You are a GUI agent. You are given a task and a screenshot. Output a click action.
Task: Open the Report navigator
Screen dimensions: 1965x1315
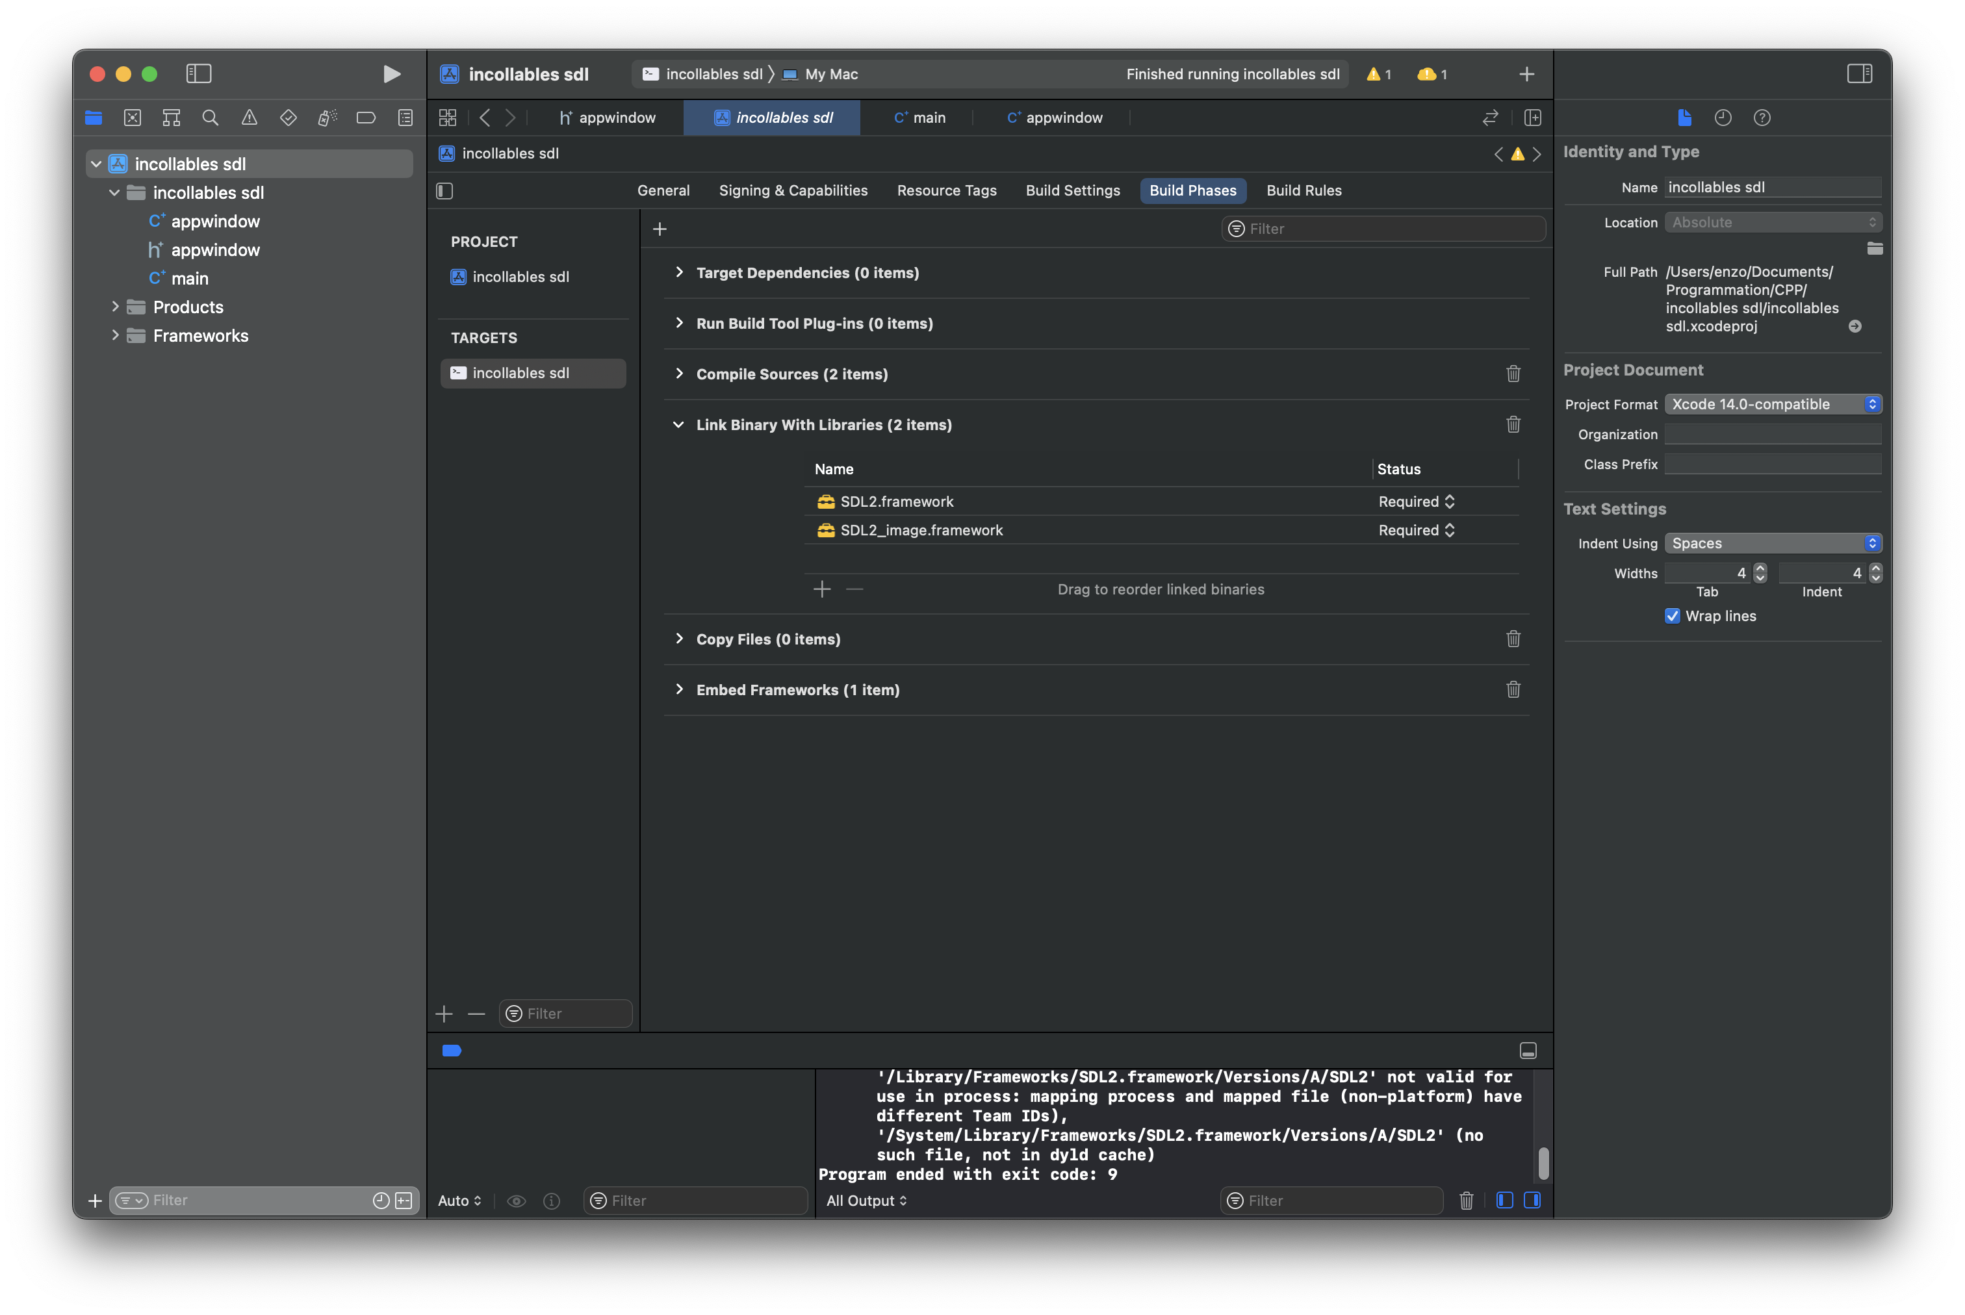405,118
